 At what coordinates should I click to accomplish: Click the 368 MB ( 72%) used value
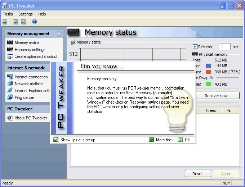(x=227, y=72)
